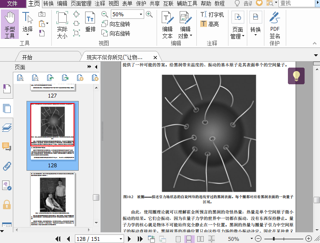Click the Reflow (重排) icon
This screenshot has width=320, height=243.
[90, 22]
